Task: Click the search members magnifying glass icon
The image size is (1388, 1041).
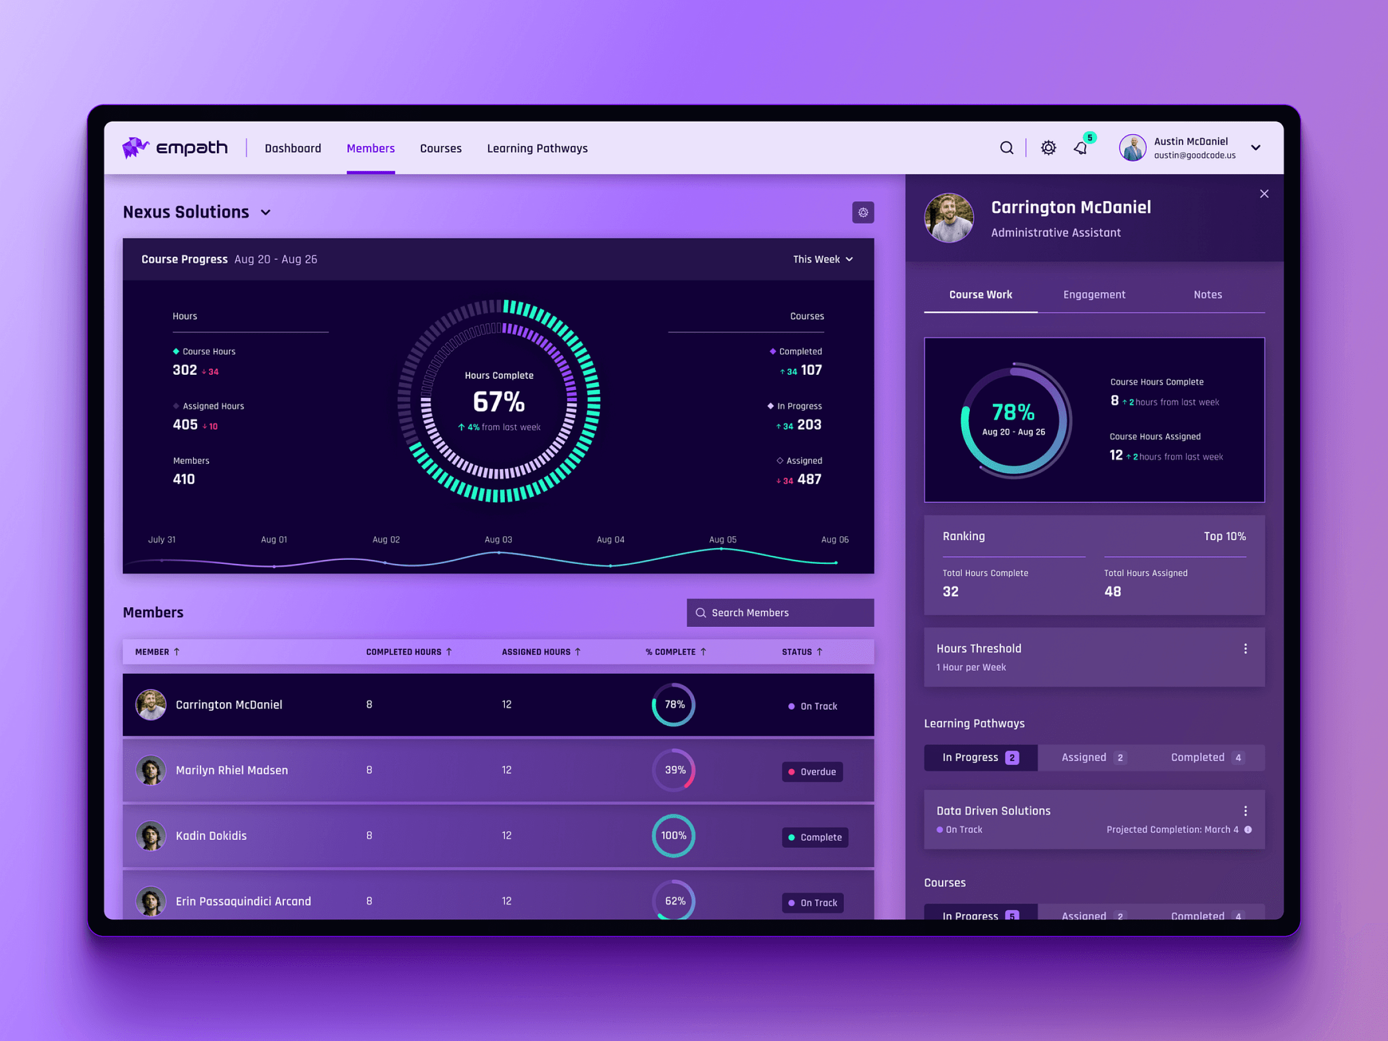Action: pyautogui.click(x=699, y=611)
